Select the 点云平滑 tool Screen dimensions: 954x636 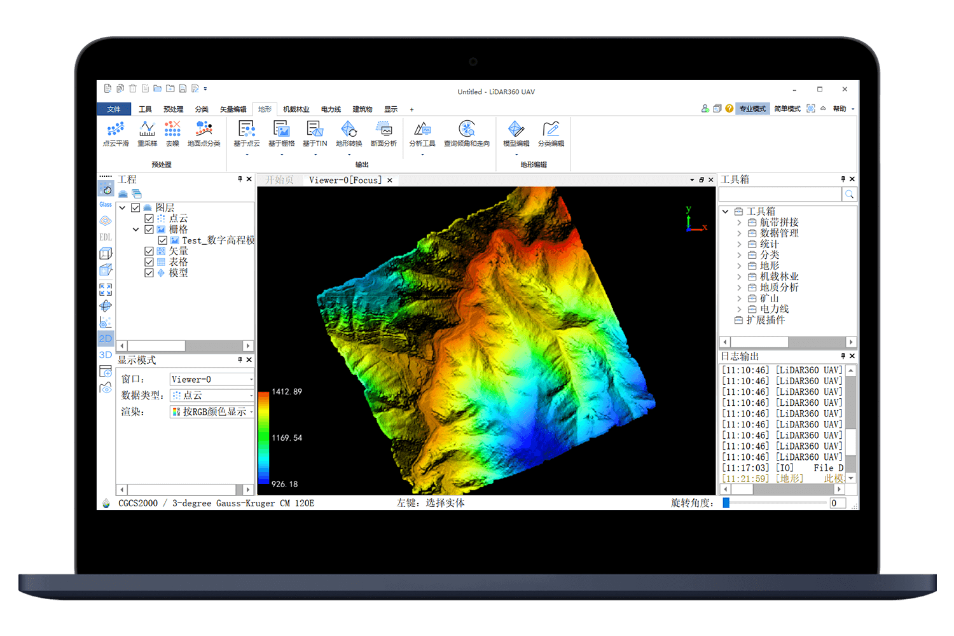pyautogui.click(x=115, y=134)
